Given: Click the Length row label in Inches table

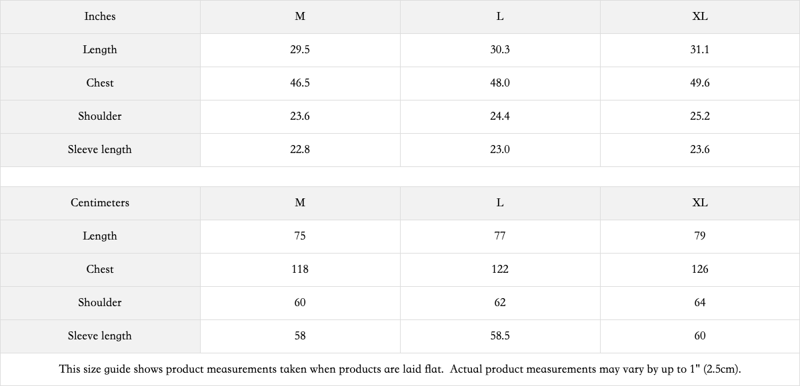Looking at the screenshot, I should point(100,50).
